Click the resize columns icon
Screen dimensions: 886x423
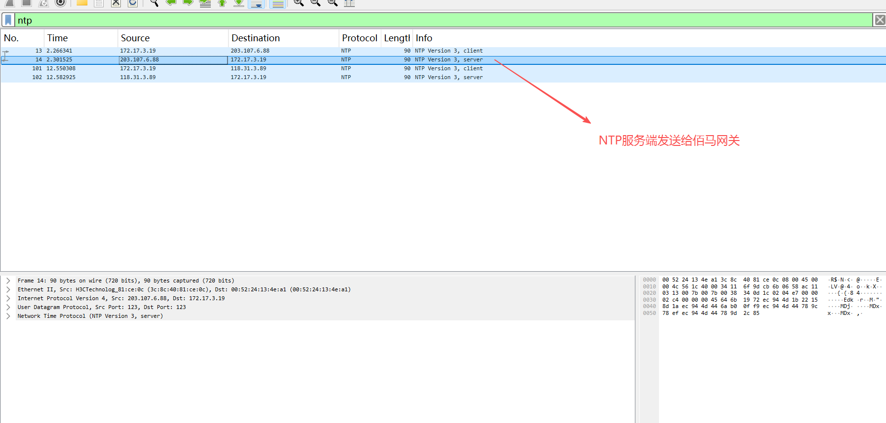[x=349, y=3]
